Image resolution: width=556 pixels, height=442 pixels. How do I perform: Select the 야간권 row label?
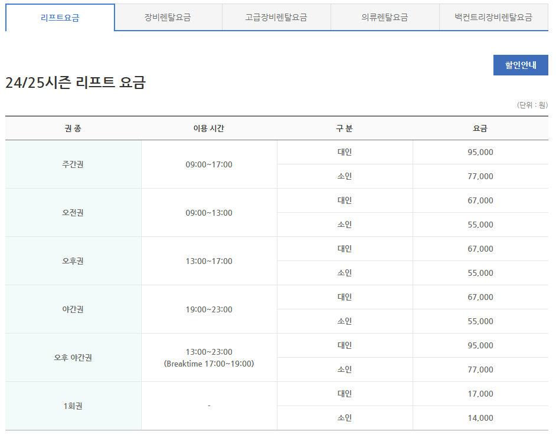(x=73, y=309)
